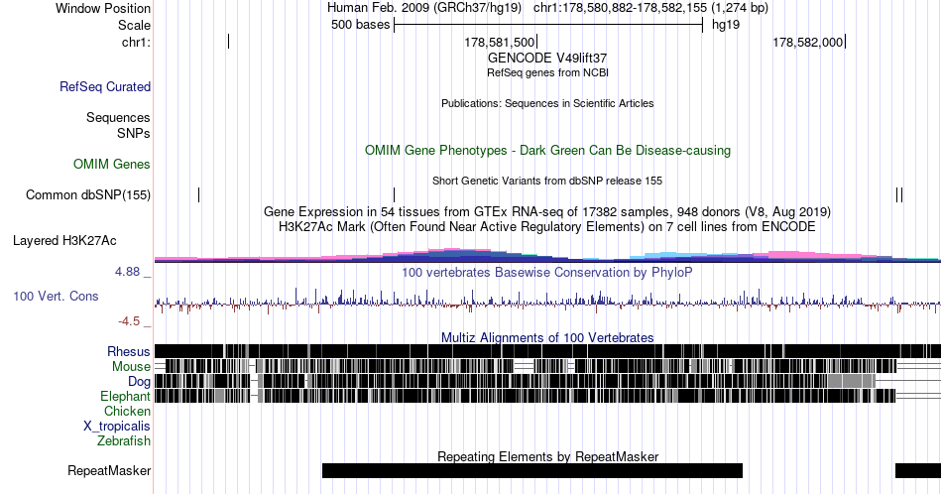Click the large RepeatMasker repeat block

point(532,470)
